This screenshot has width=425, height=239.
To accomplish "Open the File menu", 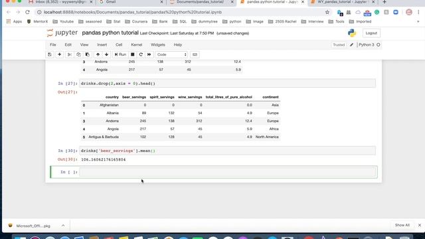I will tap(53, 44).
